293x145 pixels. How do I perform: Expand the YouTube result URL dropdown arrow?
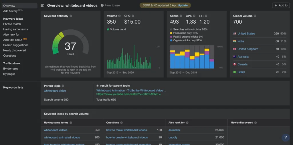pos(160,94)
